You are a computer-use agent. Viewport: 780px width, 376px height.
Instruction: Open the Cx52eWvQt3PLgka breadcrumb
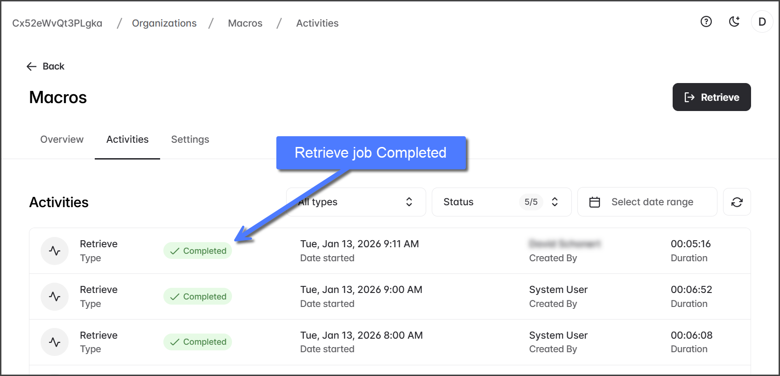[x=57, y=23]
